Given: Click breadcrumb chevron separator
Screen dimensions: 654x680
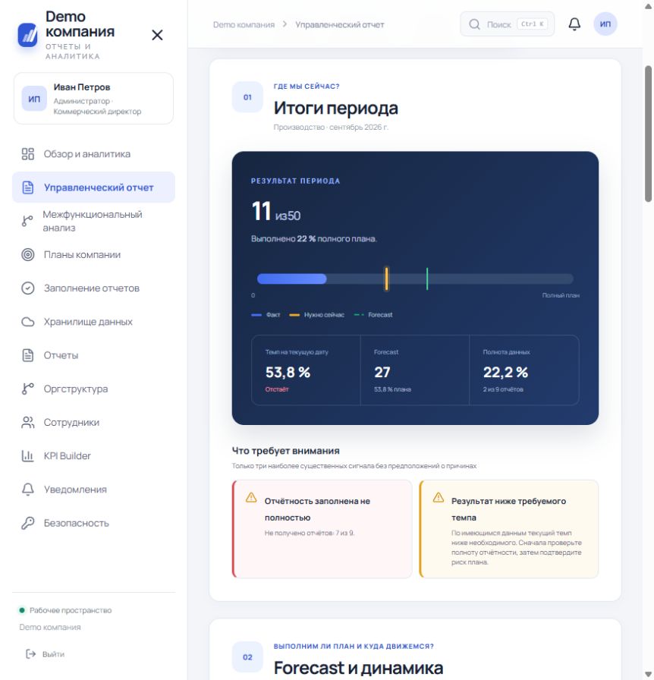Looking at the screenshot, I should coord(285,24).
